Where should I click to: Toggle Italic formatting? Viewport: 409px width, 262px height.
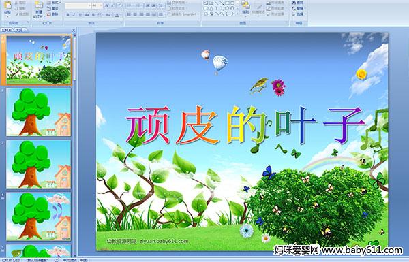pos(74,15)
